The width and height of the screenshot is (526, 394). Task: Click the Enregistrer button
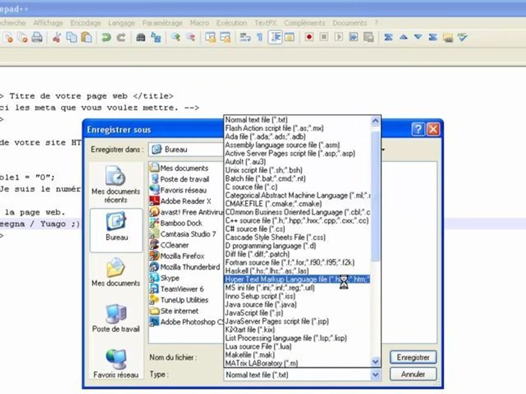[413, 357]
